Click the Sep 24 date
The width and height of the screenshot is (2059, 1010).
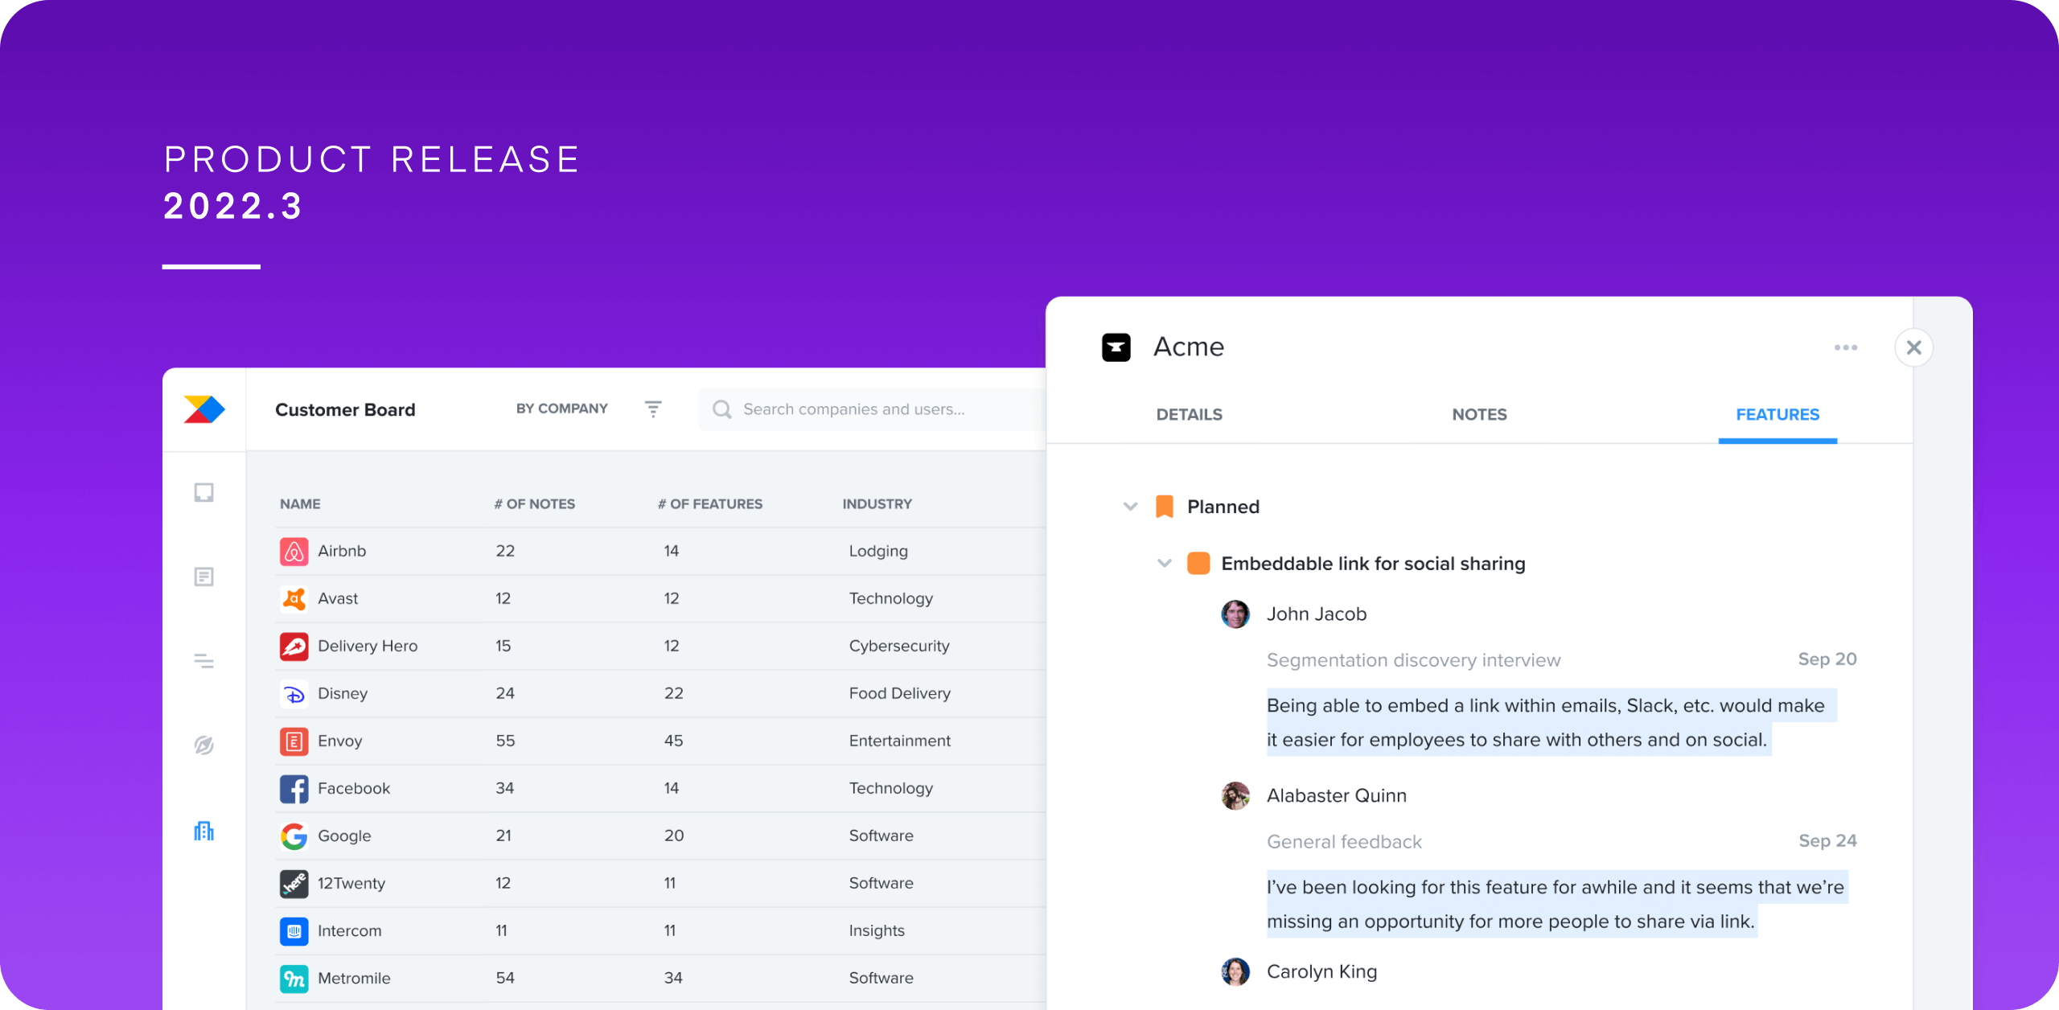[x=1827, y=841]
